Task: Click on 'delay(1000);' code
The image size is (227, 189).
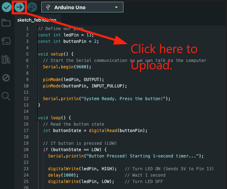Action: click(63, 175)
